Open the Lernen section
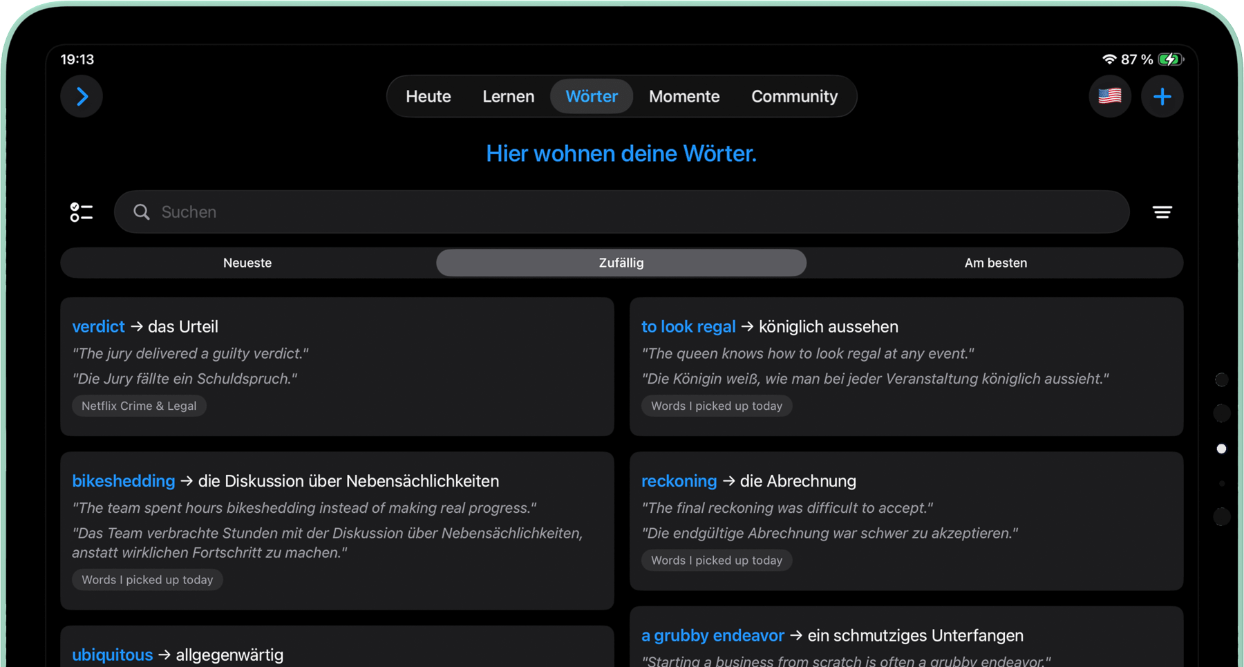The image size is (1244, 667). (x=508, y=96)
